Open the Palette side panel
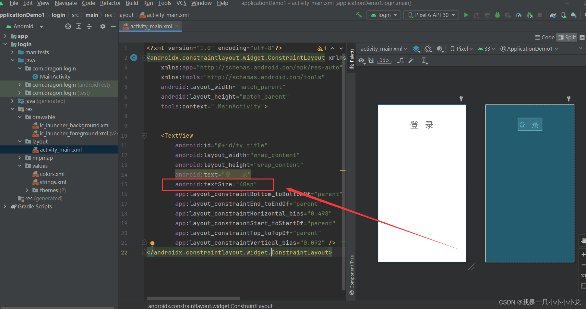The image size is (586, 309). [352, 58]
